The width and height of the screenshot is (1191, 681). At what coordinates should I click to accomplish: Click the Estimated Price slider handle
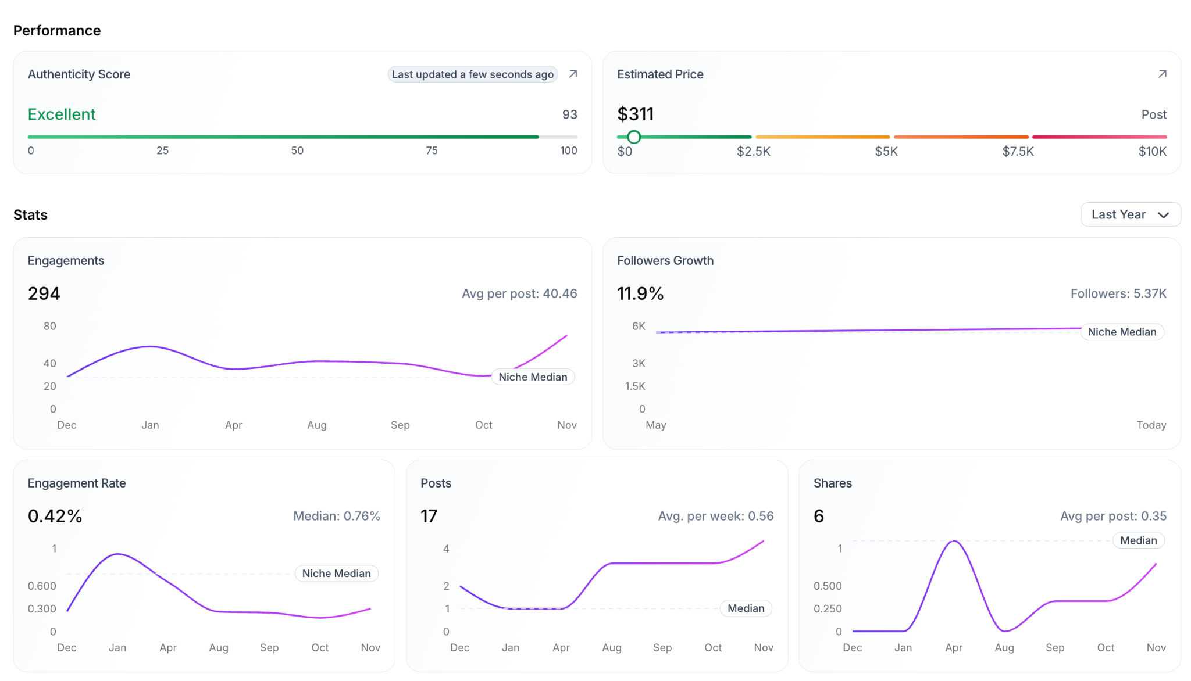point(634,137)
